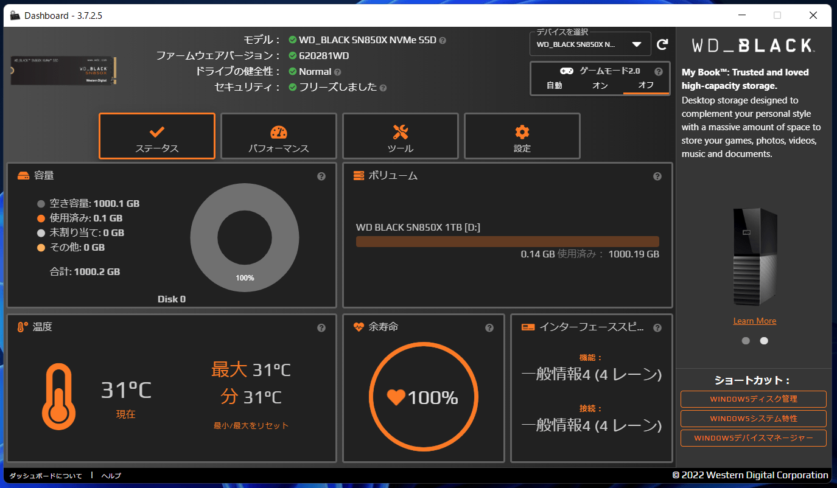
Task: Click green check icon beside firmware 620281WD
Action: click(x=293, y=56)
